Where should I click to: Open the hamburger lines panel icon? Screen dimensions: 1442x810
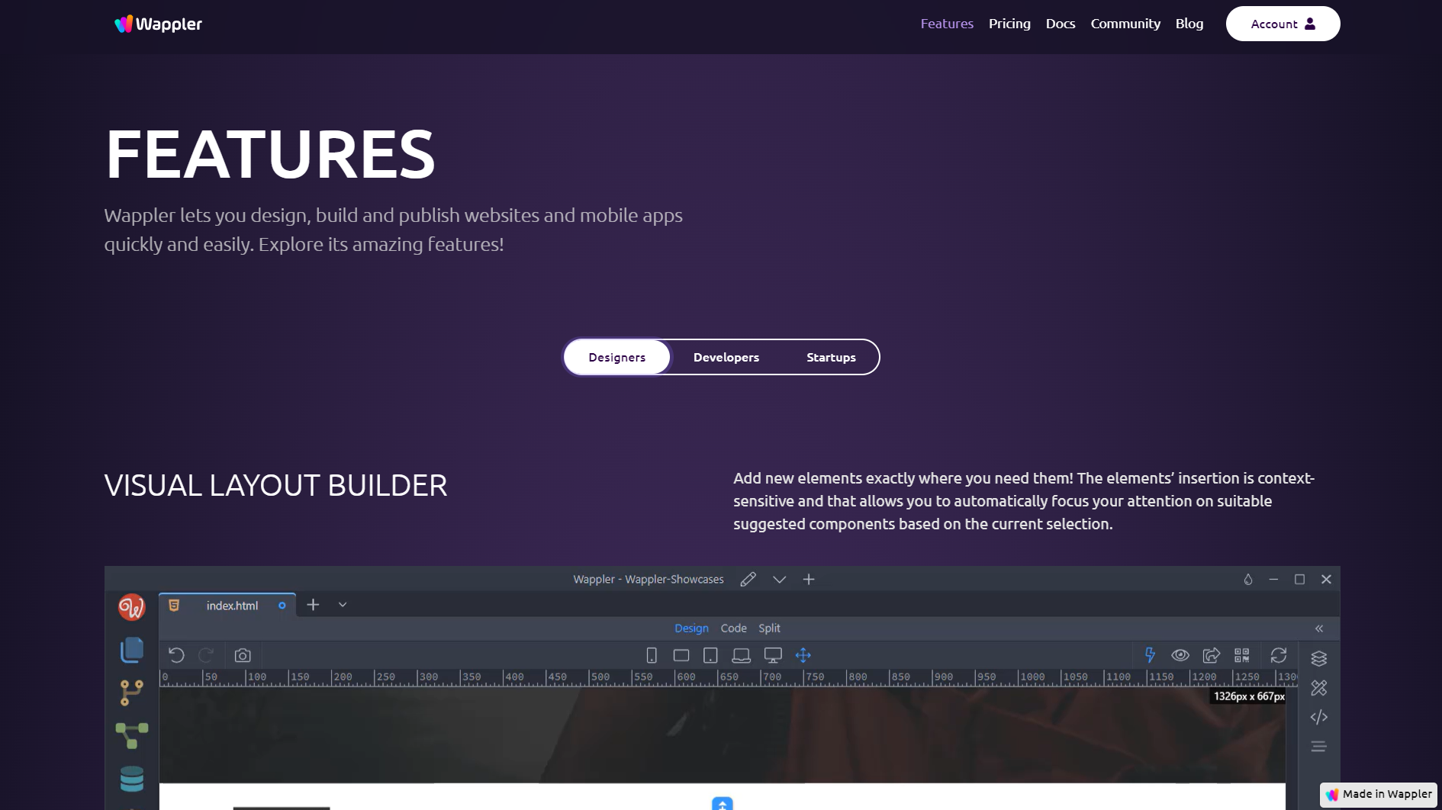[x=1319, y=747]
